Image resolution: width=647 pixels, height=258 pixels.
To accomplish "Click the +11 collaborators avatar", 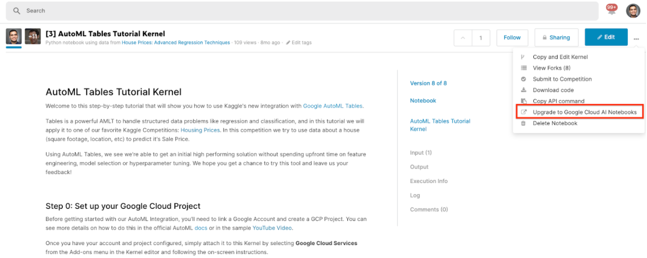I will pyautogui.click(x=33, y=37).
